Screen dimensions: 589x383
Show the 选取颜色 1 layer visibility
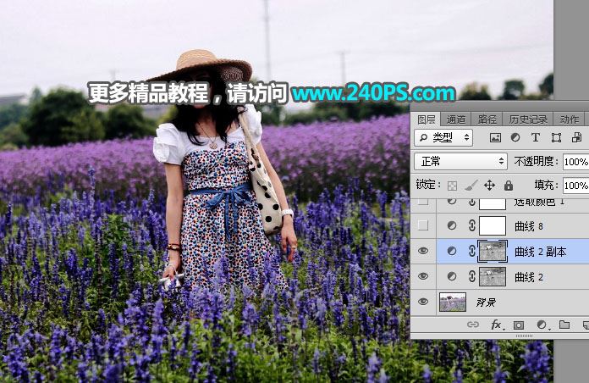click(423, 202)
